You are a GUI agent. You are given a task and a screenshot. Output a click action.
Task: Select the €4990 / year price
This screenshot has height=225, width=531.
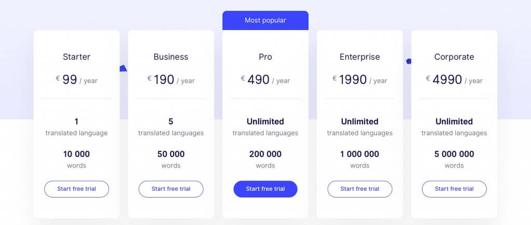tap(454, 80)
